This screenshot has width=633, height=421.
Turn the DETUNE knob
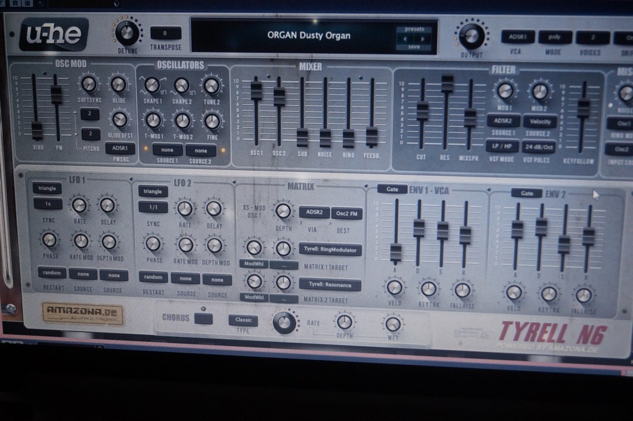(x=126, y=32)
